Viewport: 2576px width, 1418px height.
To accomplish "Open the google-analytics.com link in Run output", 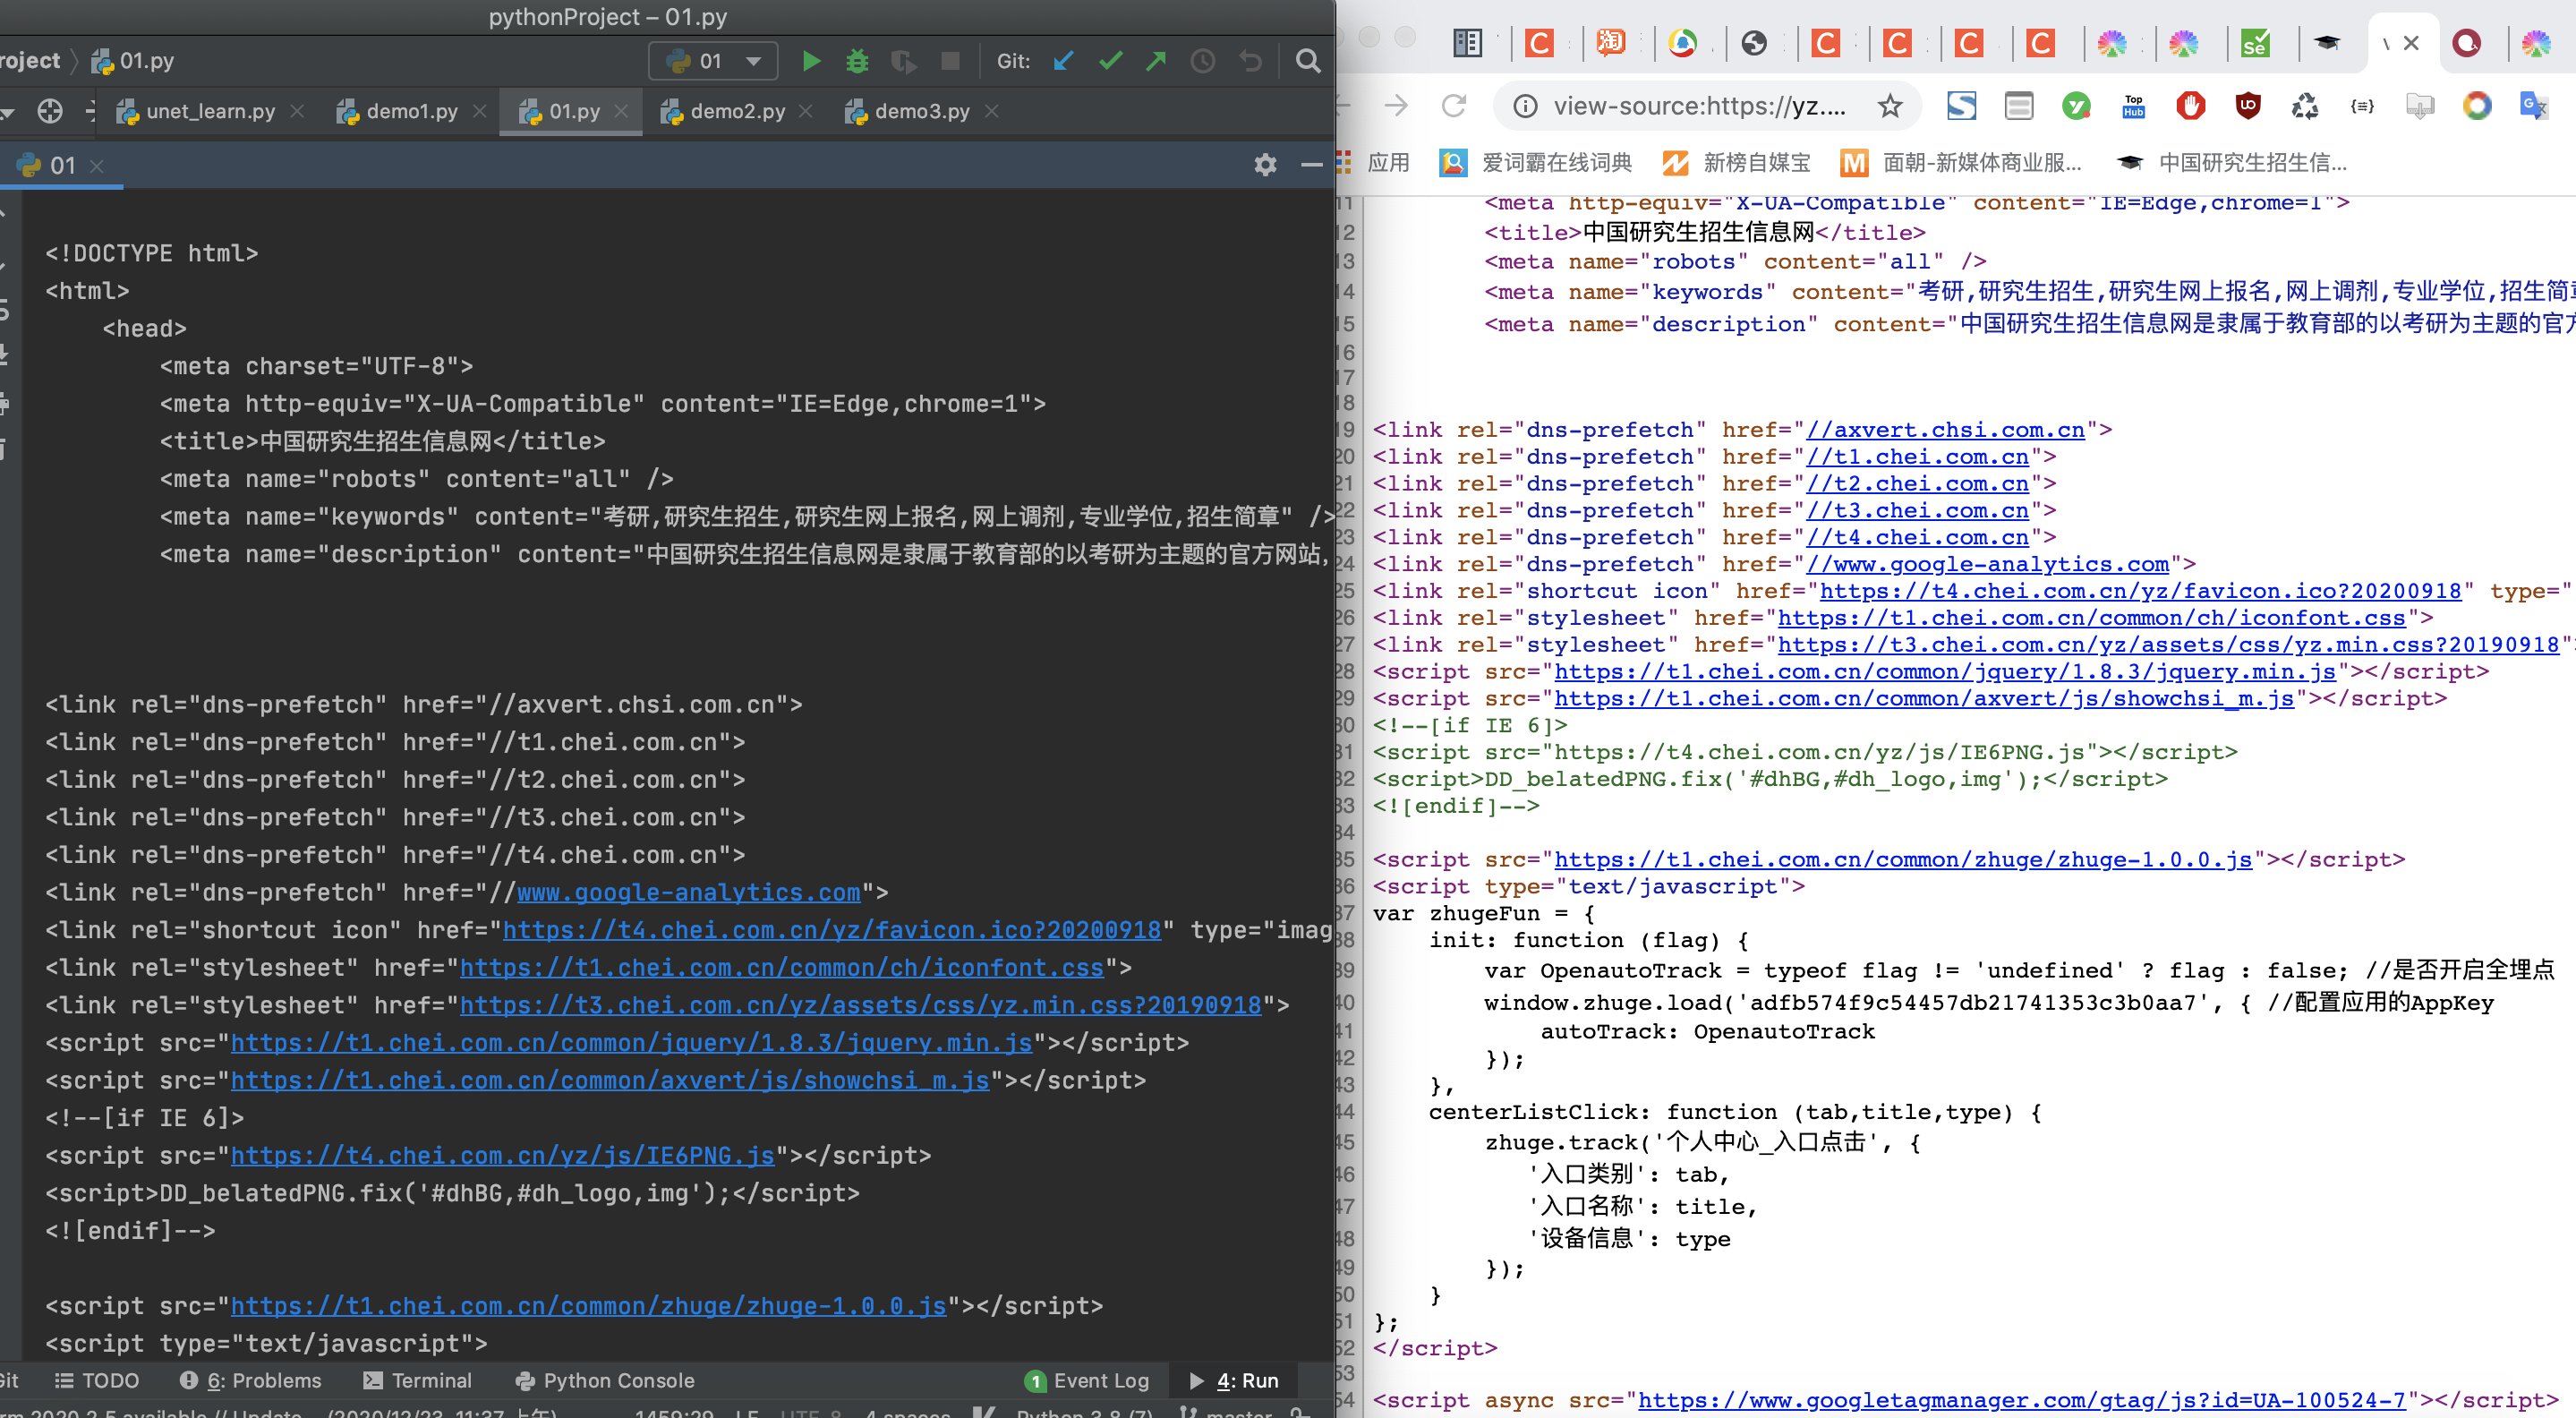I will point(688,892).
